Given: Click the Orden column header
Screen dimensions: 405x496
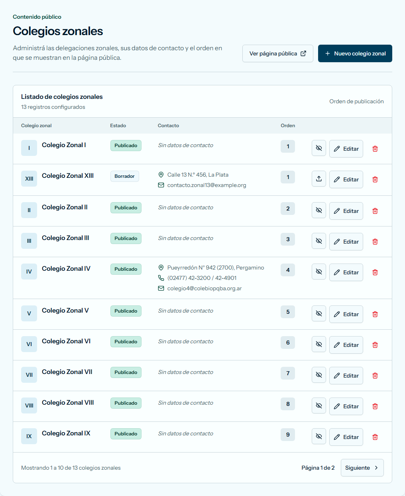Looking at the screenshot, I should pos(288,126).
